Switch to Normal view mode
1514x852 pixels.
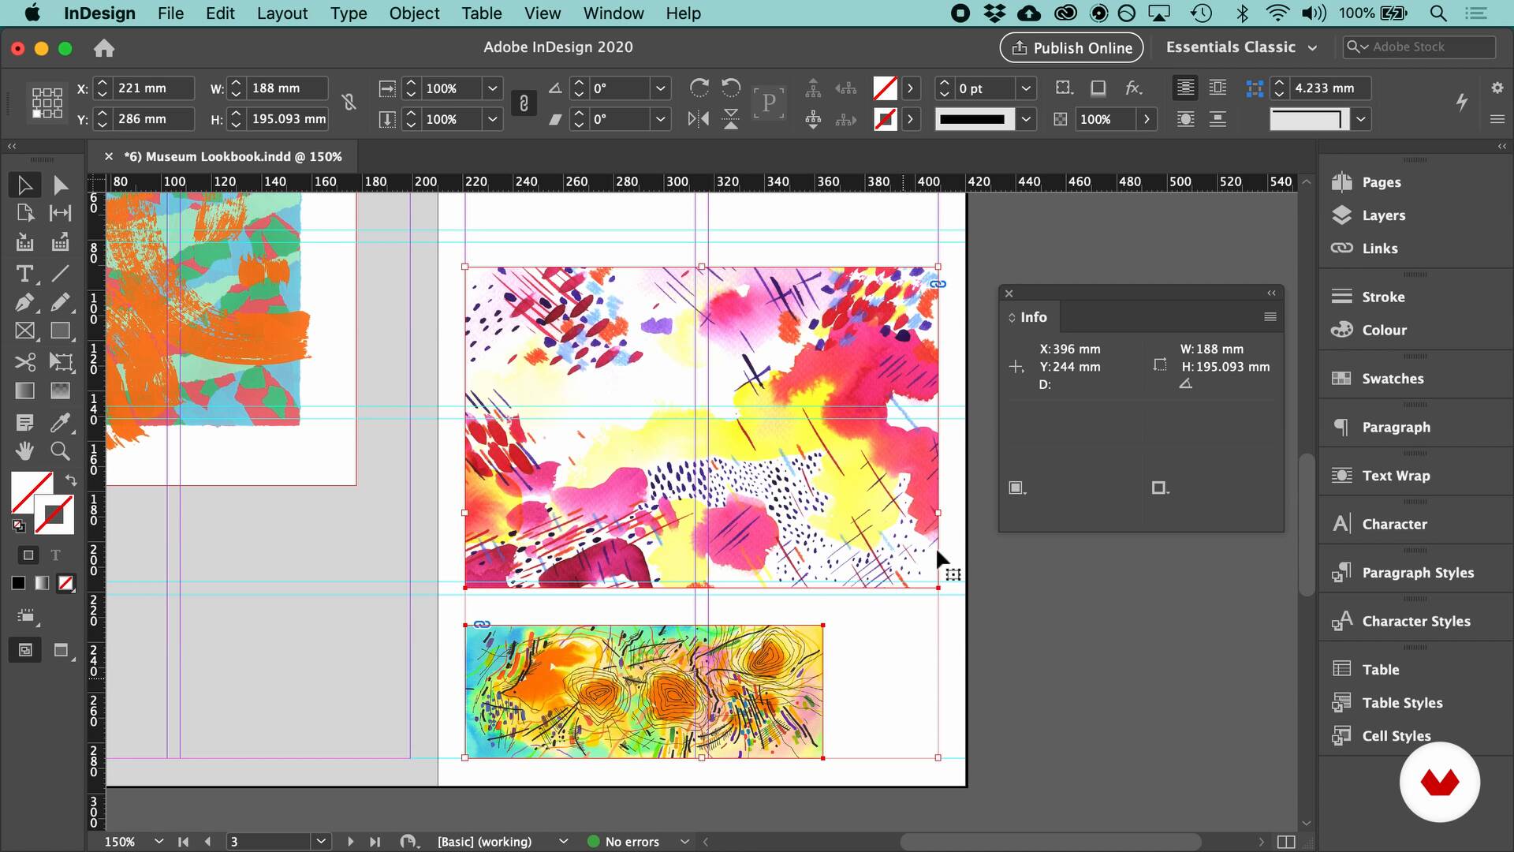point(25,650)
